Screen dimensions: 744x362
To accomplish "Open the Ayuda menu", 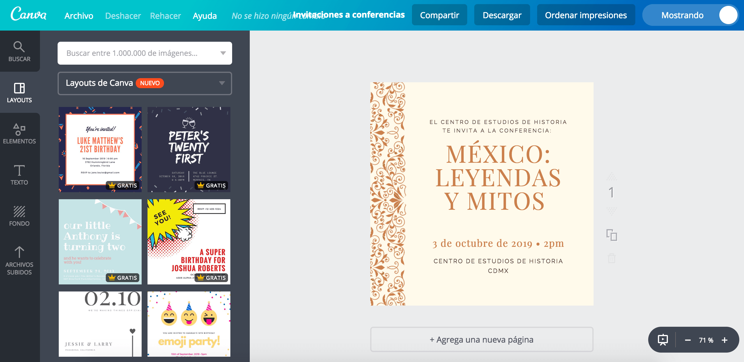I will pos(205,16).
